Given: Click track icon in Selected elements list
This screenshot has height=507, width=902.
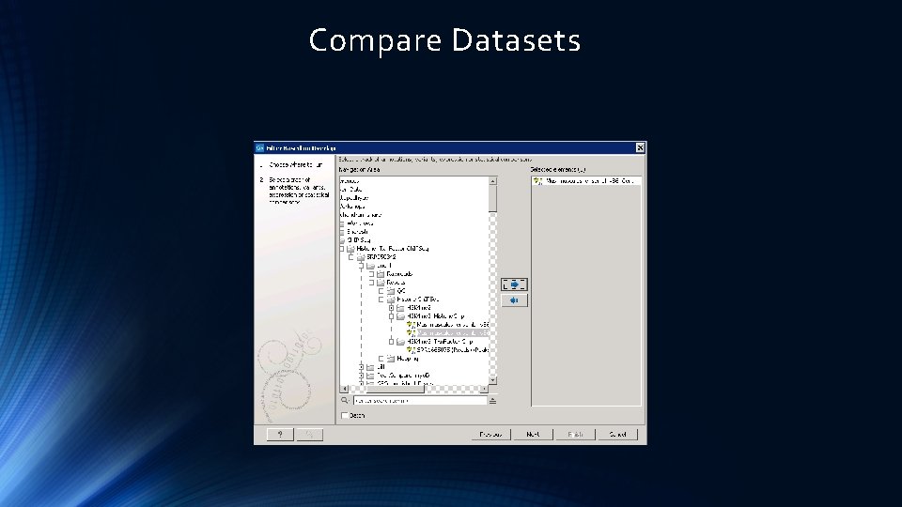Looking at the screenshot, I should tap(537, 181).
